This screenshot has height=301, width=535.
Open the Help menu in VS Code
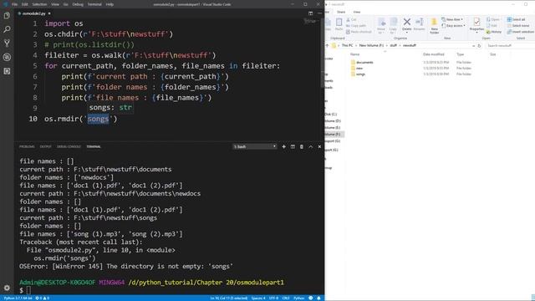[x=110, y=4]
